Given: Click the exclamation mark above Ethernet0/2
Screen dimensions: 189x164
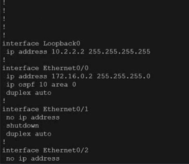Looking at the screenshot, I should pos(4,142).
